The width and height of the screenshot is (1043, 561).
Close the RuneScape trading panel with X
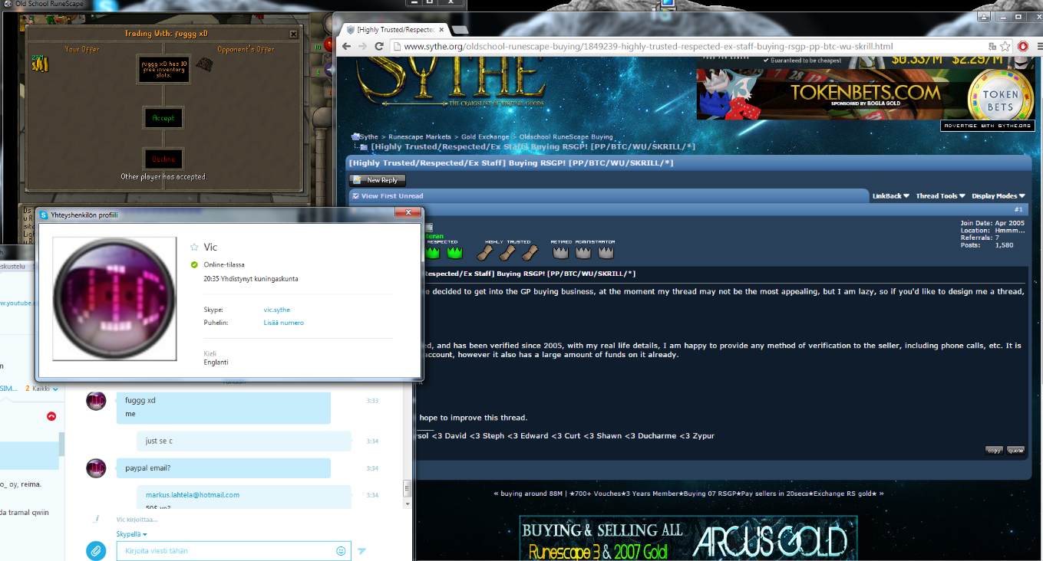(x=293, y=34)
